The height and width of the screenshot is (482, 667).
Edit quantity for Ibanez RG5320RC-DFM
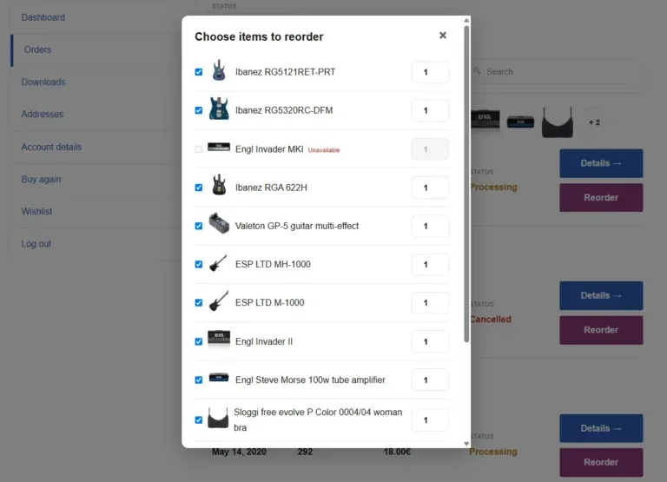point(430,110)
